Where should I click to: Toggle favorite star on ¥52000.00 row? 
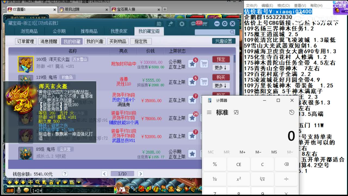pos(192,136)
